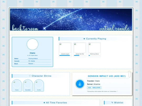The image size is (142, 106).
Task: Click the Character Shrine section header
Action: 40,76
